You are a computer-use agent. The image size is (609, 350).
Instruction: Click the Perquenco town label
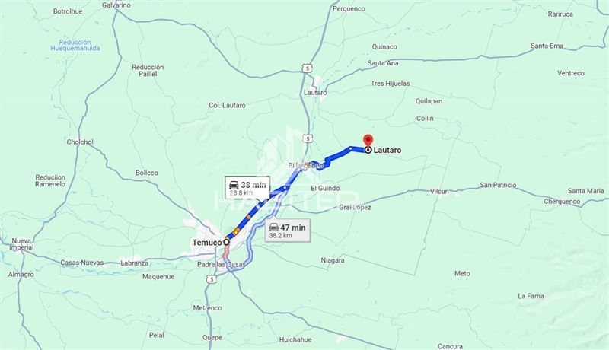click(x=349, y=8)
